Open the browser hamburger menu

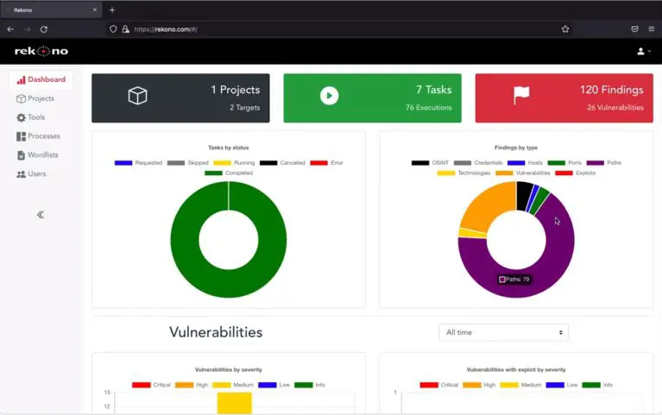pyautogui.click(x=652, y=29)
